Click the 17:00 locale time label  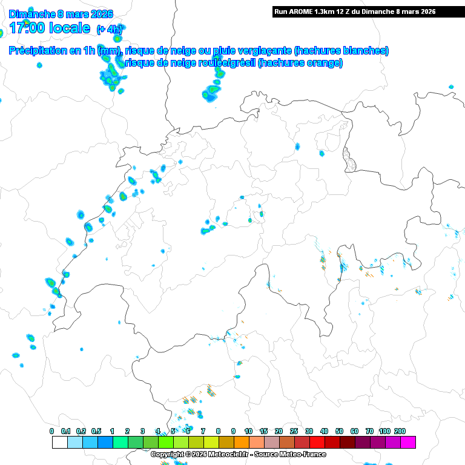[x=50, y=28]
